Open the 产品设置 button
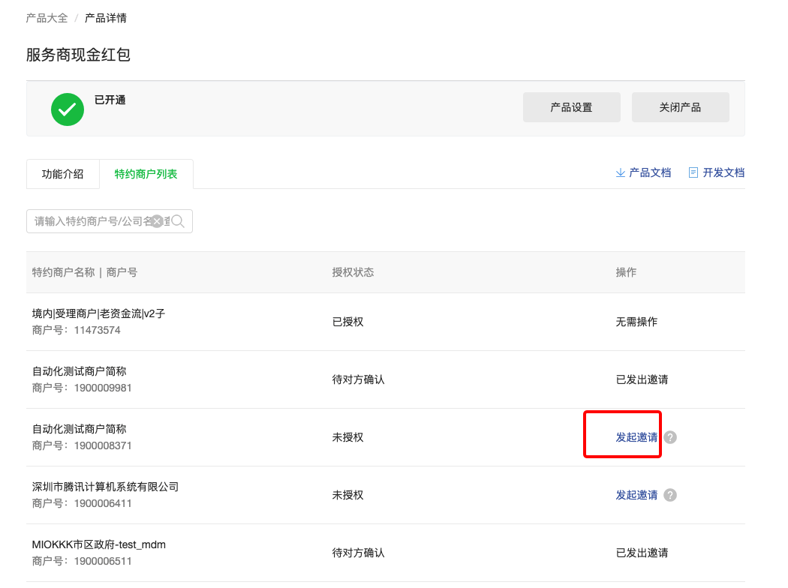 [571, 106]
